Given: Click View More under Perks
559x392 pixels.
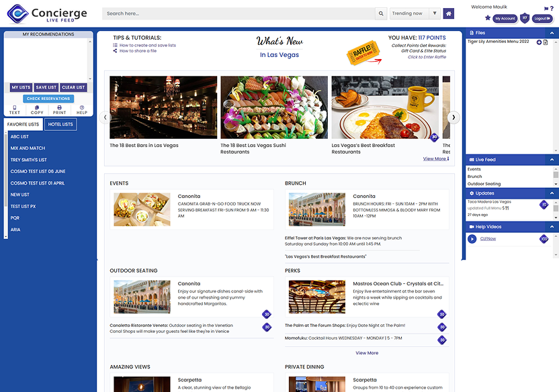Looking at the screenshot, I should click(367, 353).
